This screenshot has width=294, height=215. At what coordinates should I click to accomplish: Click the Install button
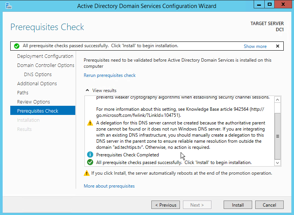click(238, 205)
